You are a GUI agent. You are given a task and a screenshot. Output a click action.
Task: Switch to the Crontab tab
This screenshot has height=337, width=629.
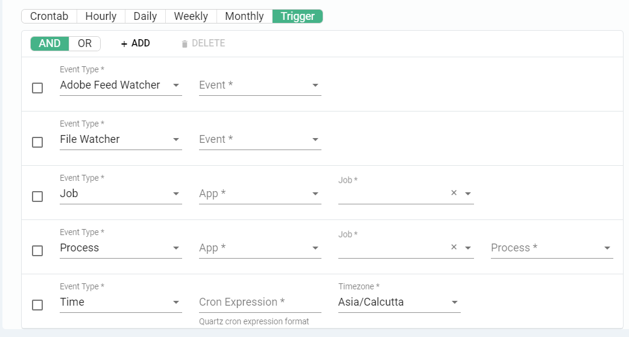coord(49,16)
